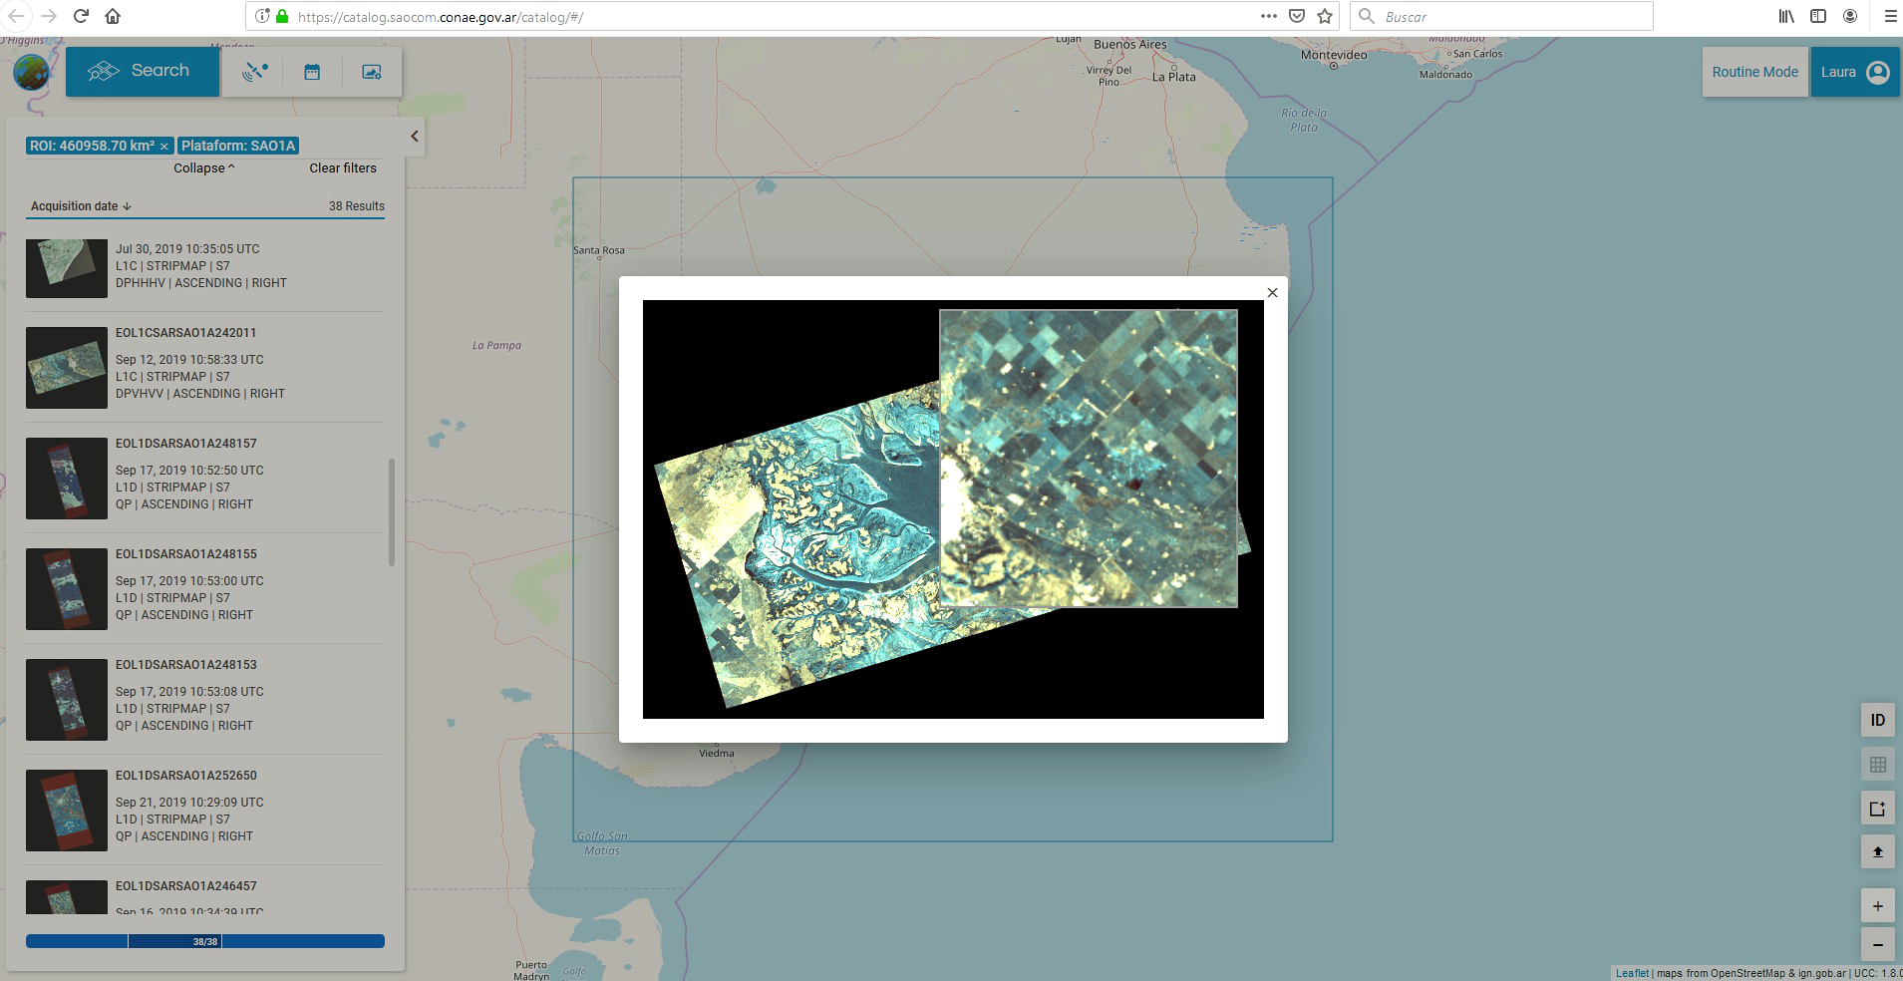Image resolution: width=1903 pixels, height=981 pixels.
Task: Switch the Routine Mode toggle button
Action: click(1754, 72)
